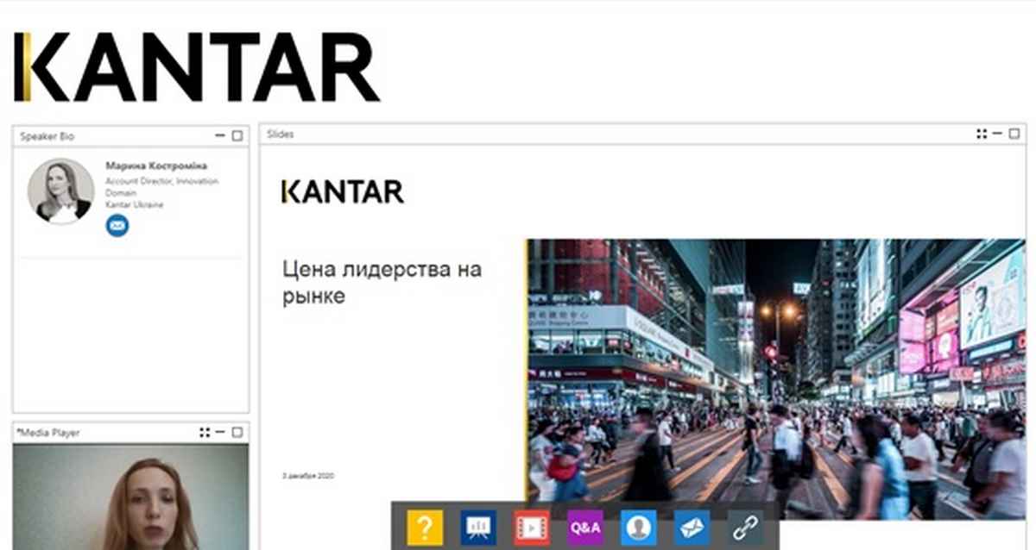Click the speaker's profile photo

click(x=60, y=191)
